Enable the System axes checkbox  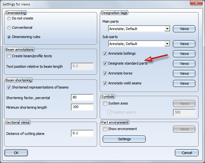(x=105, y=104)
